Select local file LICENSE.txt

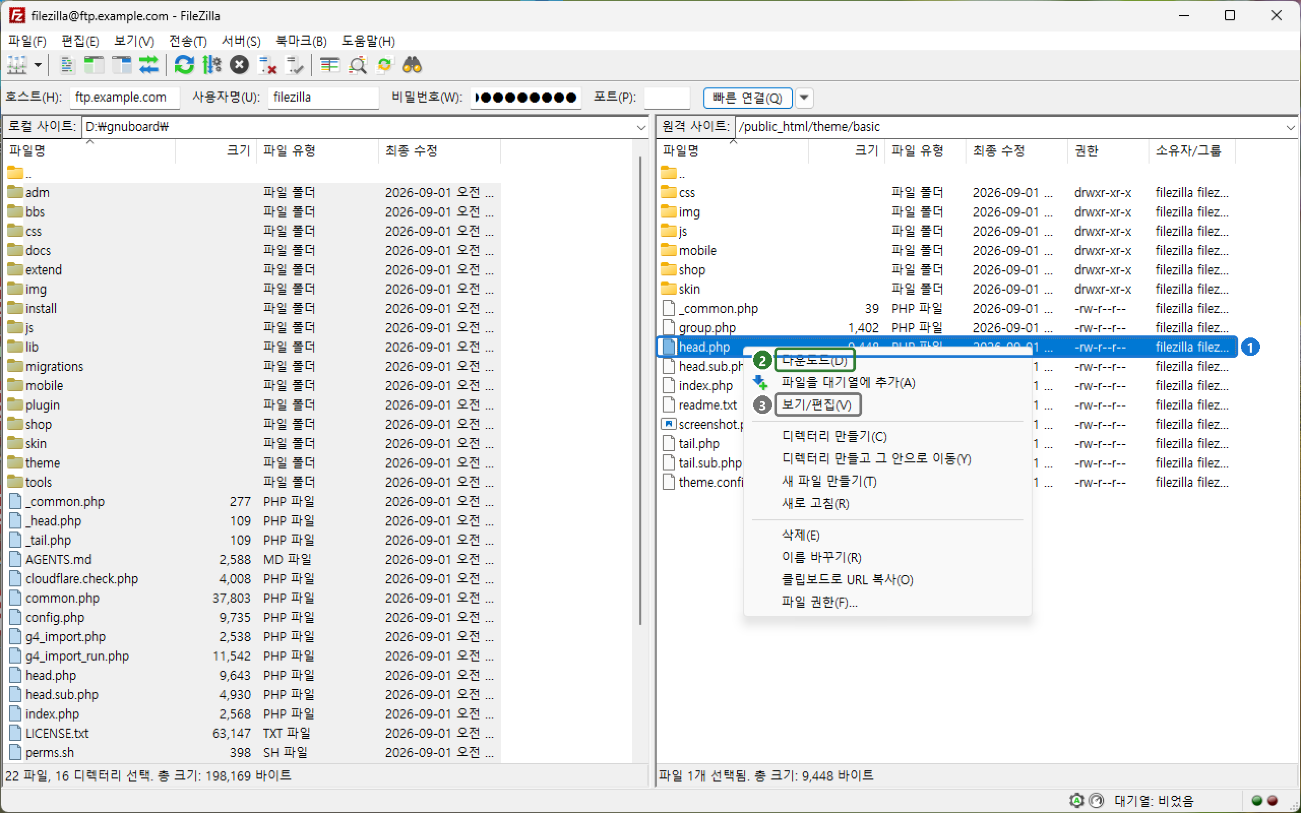tap(253, 733)
